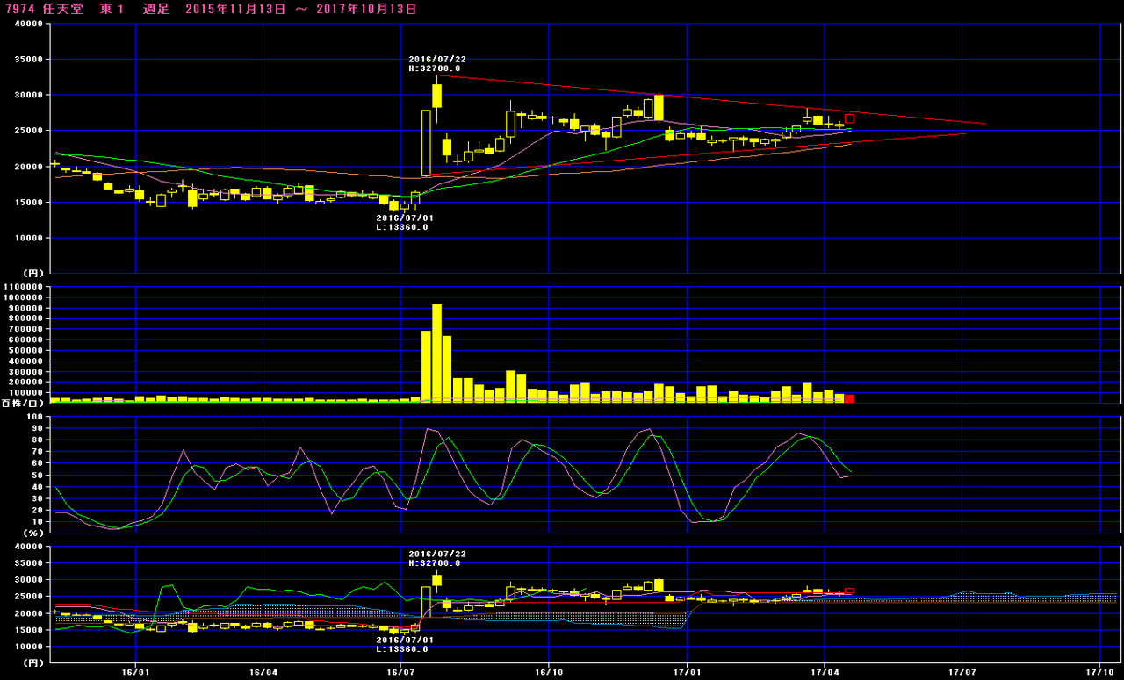This screenshot has width=1124, height=680.
Task: Click the start date '2015年11月13日' in the title
Action: pos(235,9)
